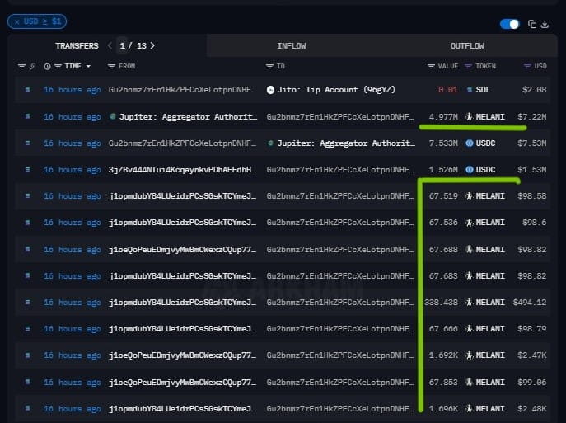Viewport: 566px width, 423px height.
Task: Open transaction icon of 338.438 MELANI row
Action: tap(27, 302)
